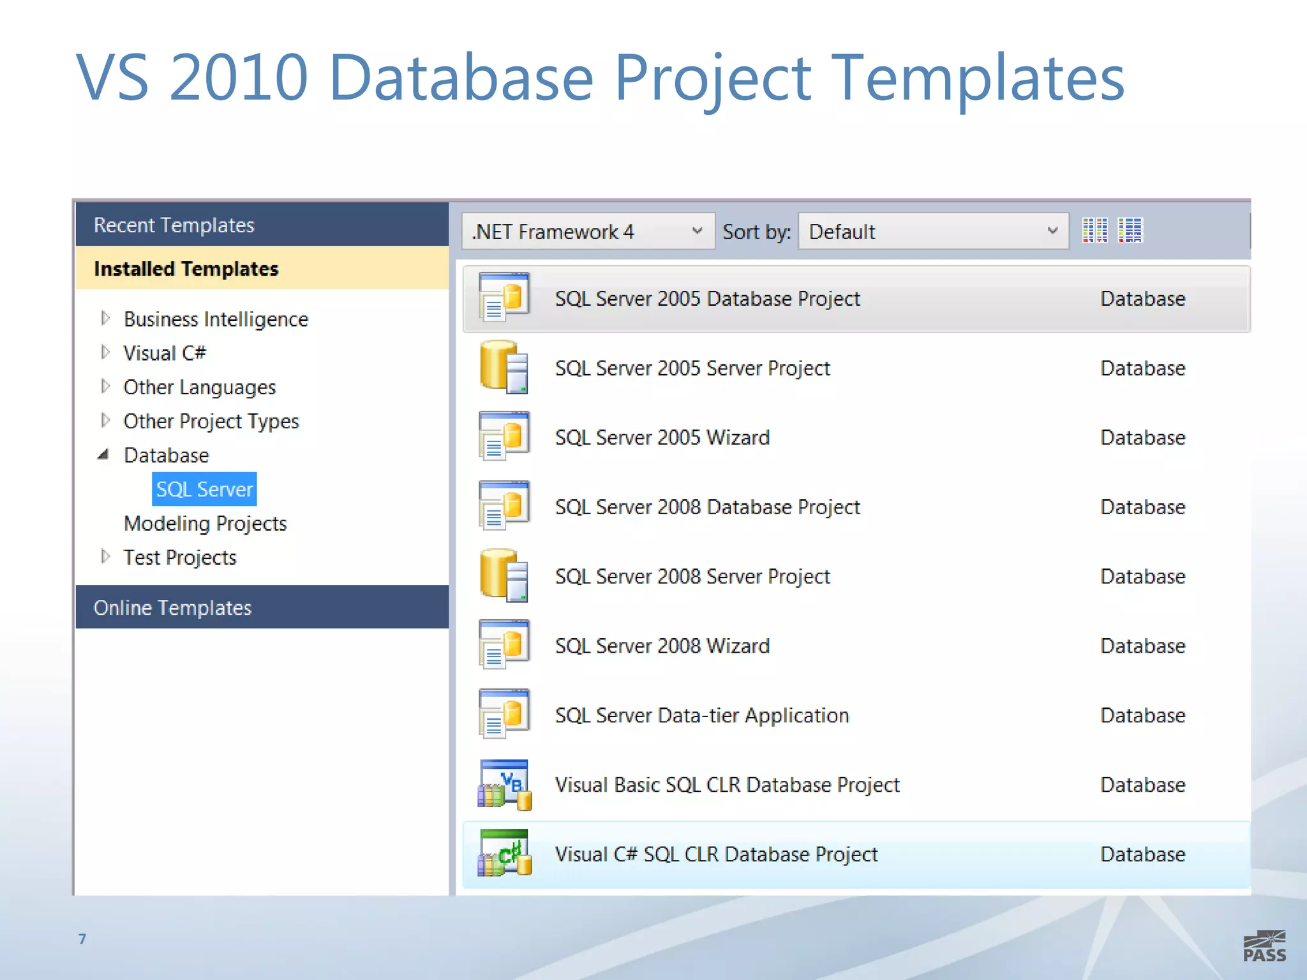Viewport: 1307px width, 980px height.
Task: Click the SQL Server 2005 Database Project icon
Action: (x=504, y=297)
